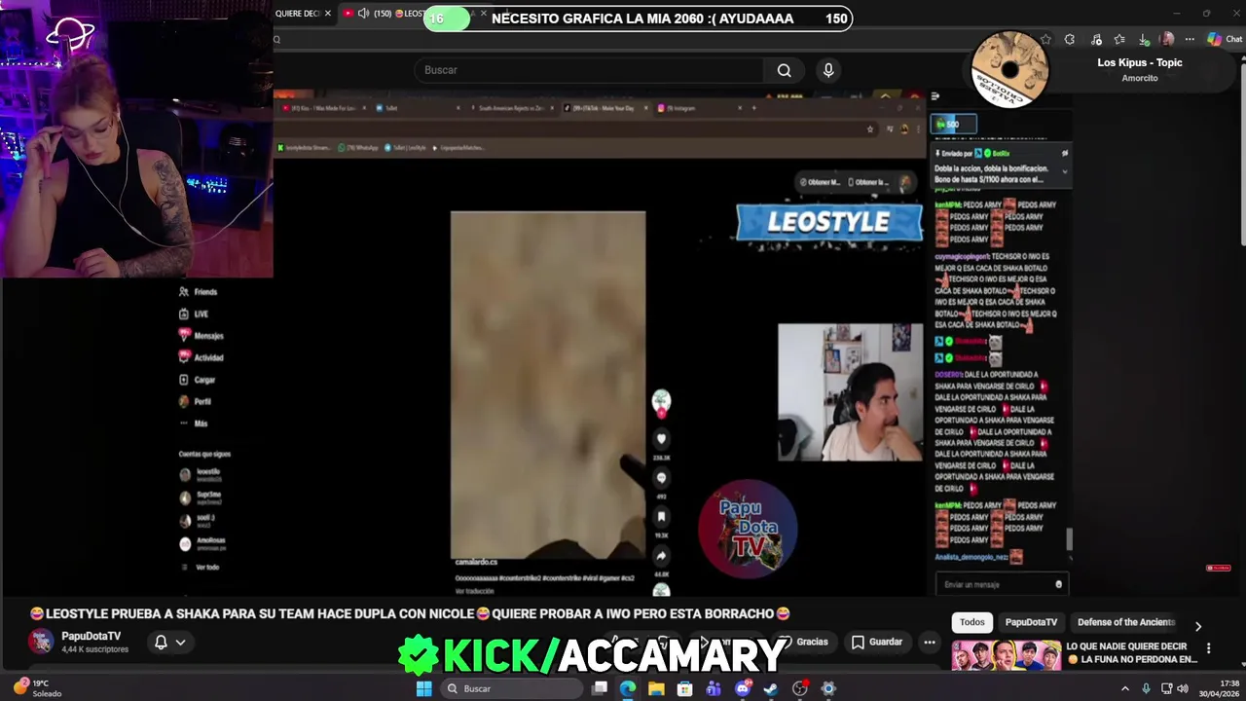Save video with the Guardar button
The image size is (1246, 701).
point(877,642)
